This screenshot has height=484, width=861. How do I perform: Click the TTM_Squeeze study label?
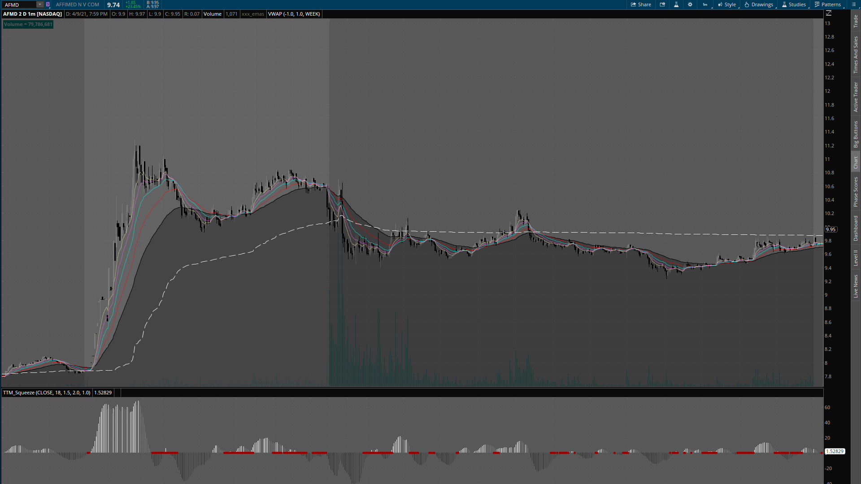point(46,393)
